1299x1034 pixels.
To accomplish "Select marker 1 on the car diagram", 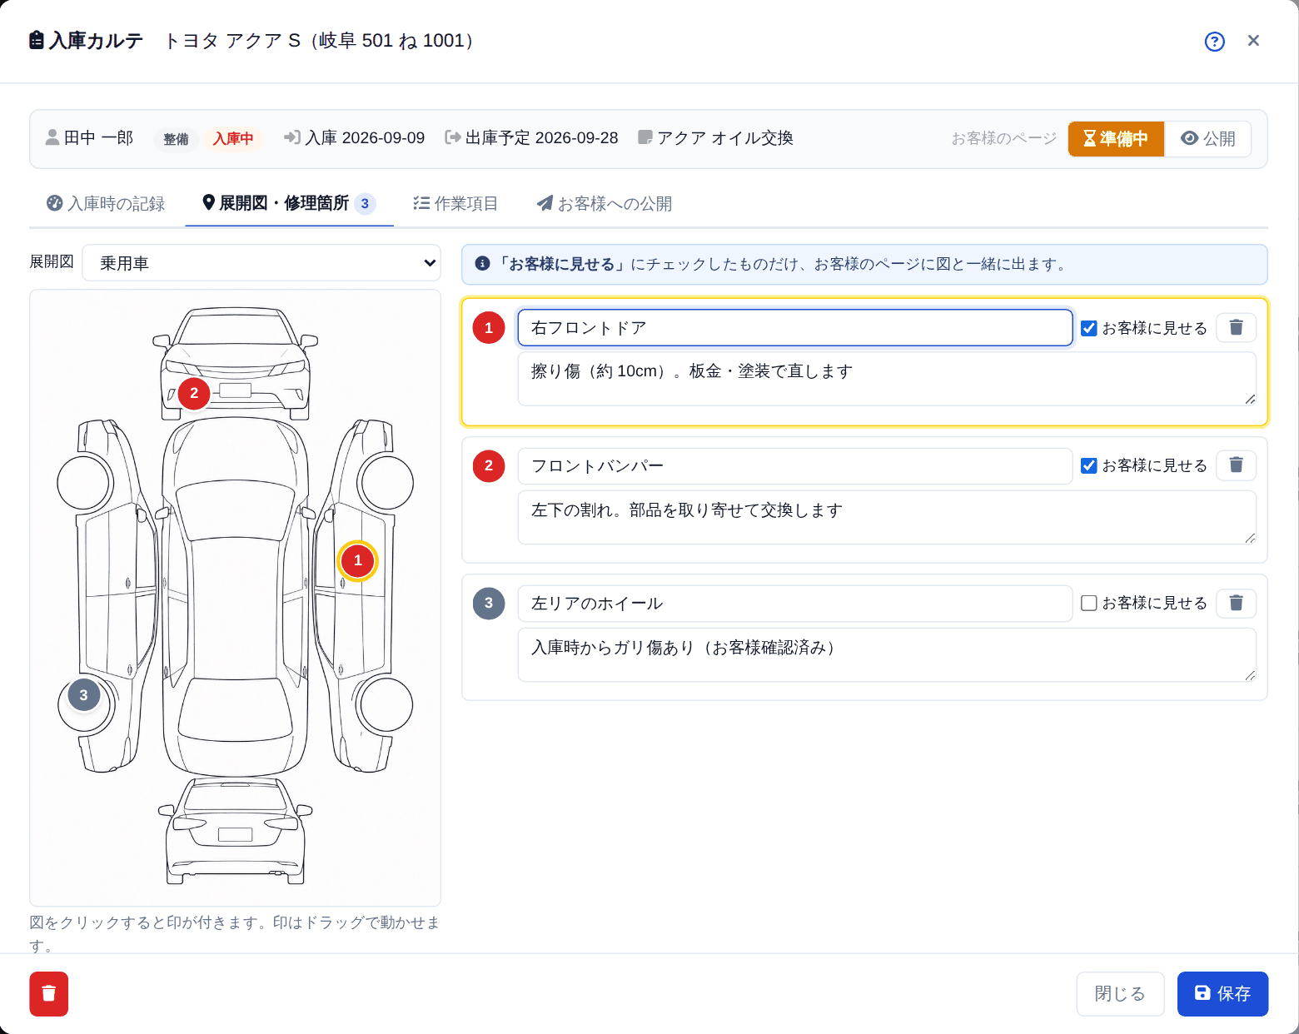I will tap(358, 560).
